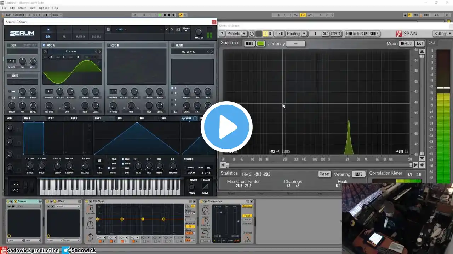This screenshot has width=453, height=254.
Task: Select the LFO 2 tab
Action: coord(120,118)
